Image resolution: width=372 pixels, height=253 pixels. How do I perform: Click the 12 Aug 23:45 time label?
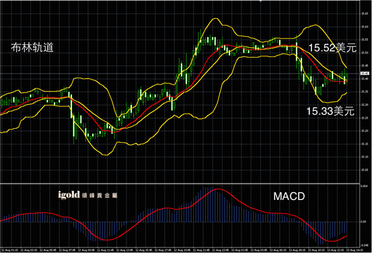point(221,250)
